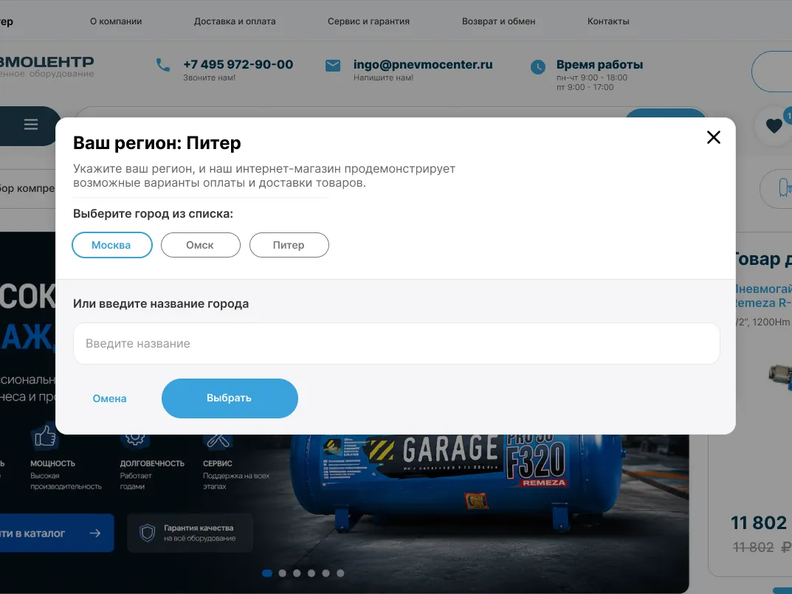Open favorites via heart icon
The width and height of the screenshot is (792, 594).
pos(774,125)
